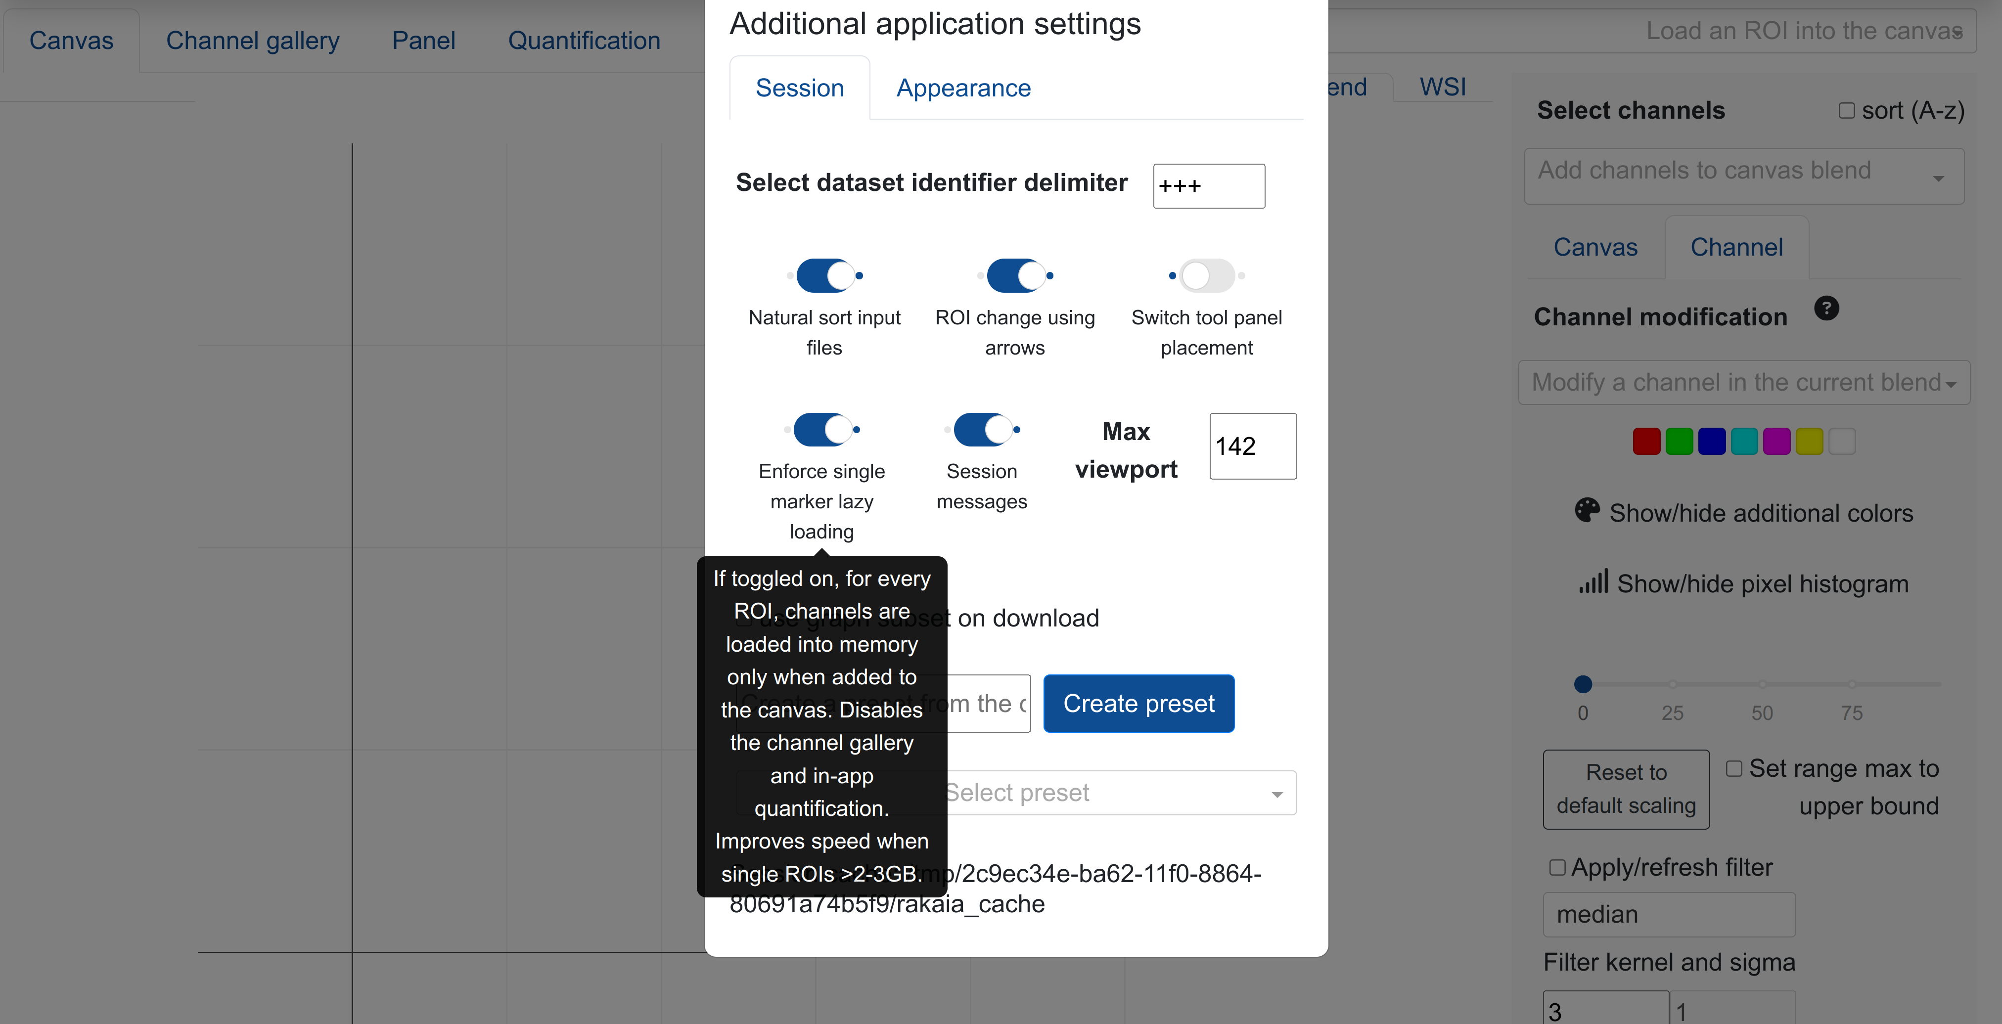The height and width of the screenshot is (1024, 2002).
Task: Pick the teal color swatch
Action: click(x=1744, y=442)
